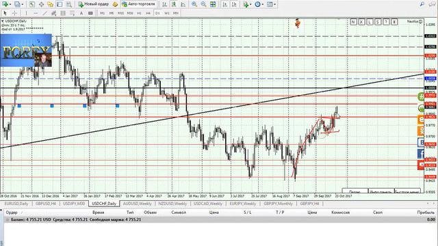This screenshot has height=246, width=438.
Task: Expand the Indicators dropdown arrow
Action: point(250,4)
